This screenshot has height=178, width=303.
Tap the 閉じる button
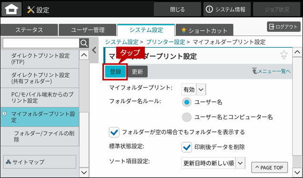pyautogui.click(x=177, y=9)
